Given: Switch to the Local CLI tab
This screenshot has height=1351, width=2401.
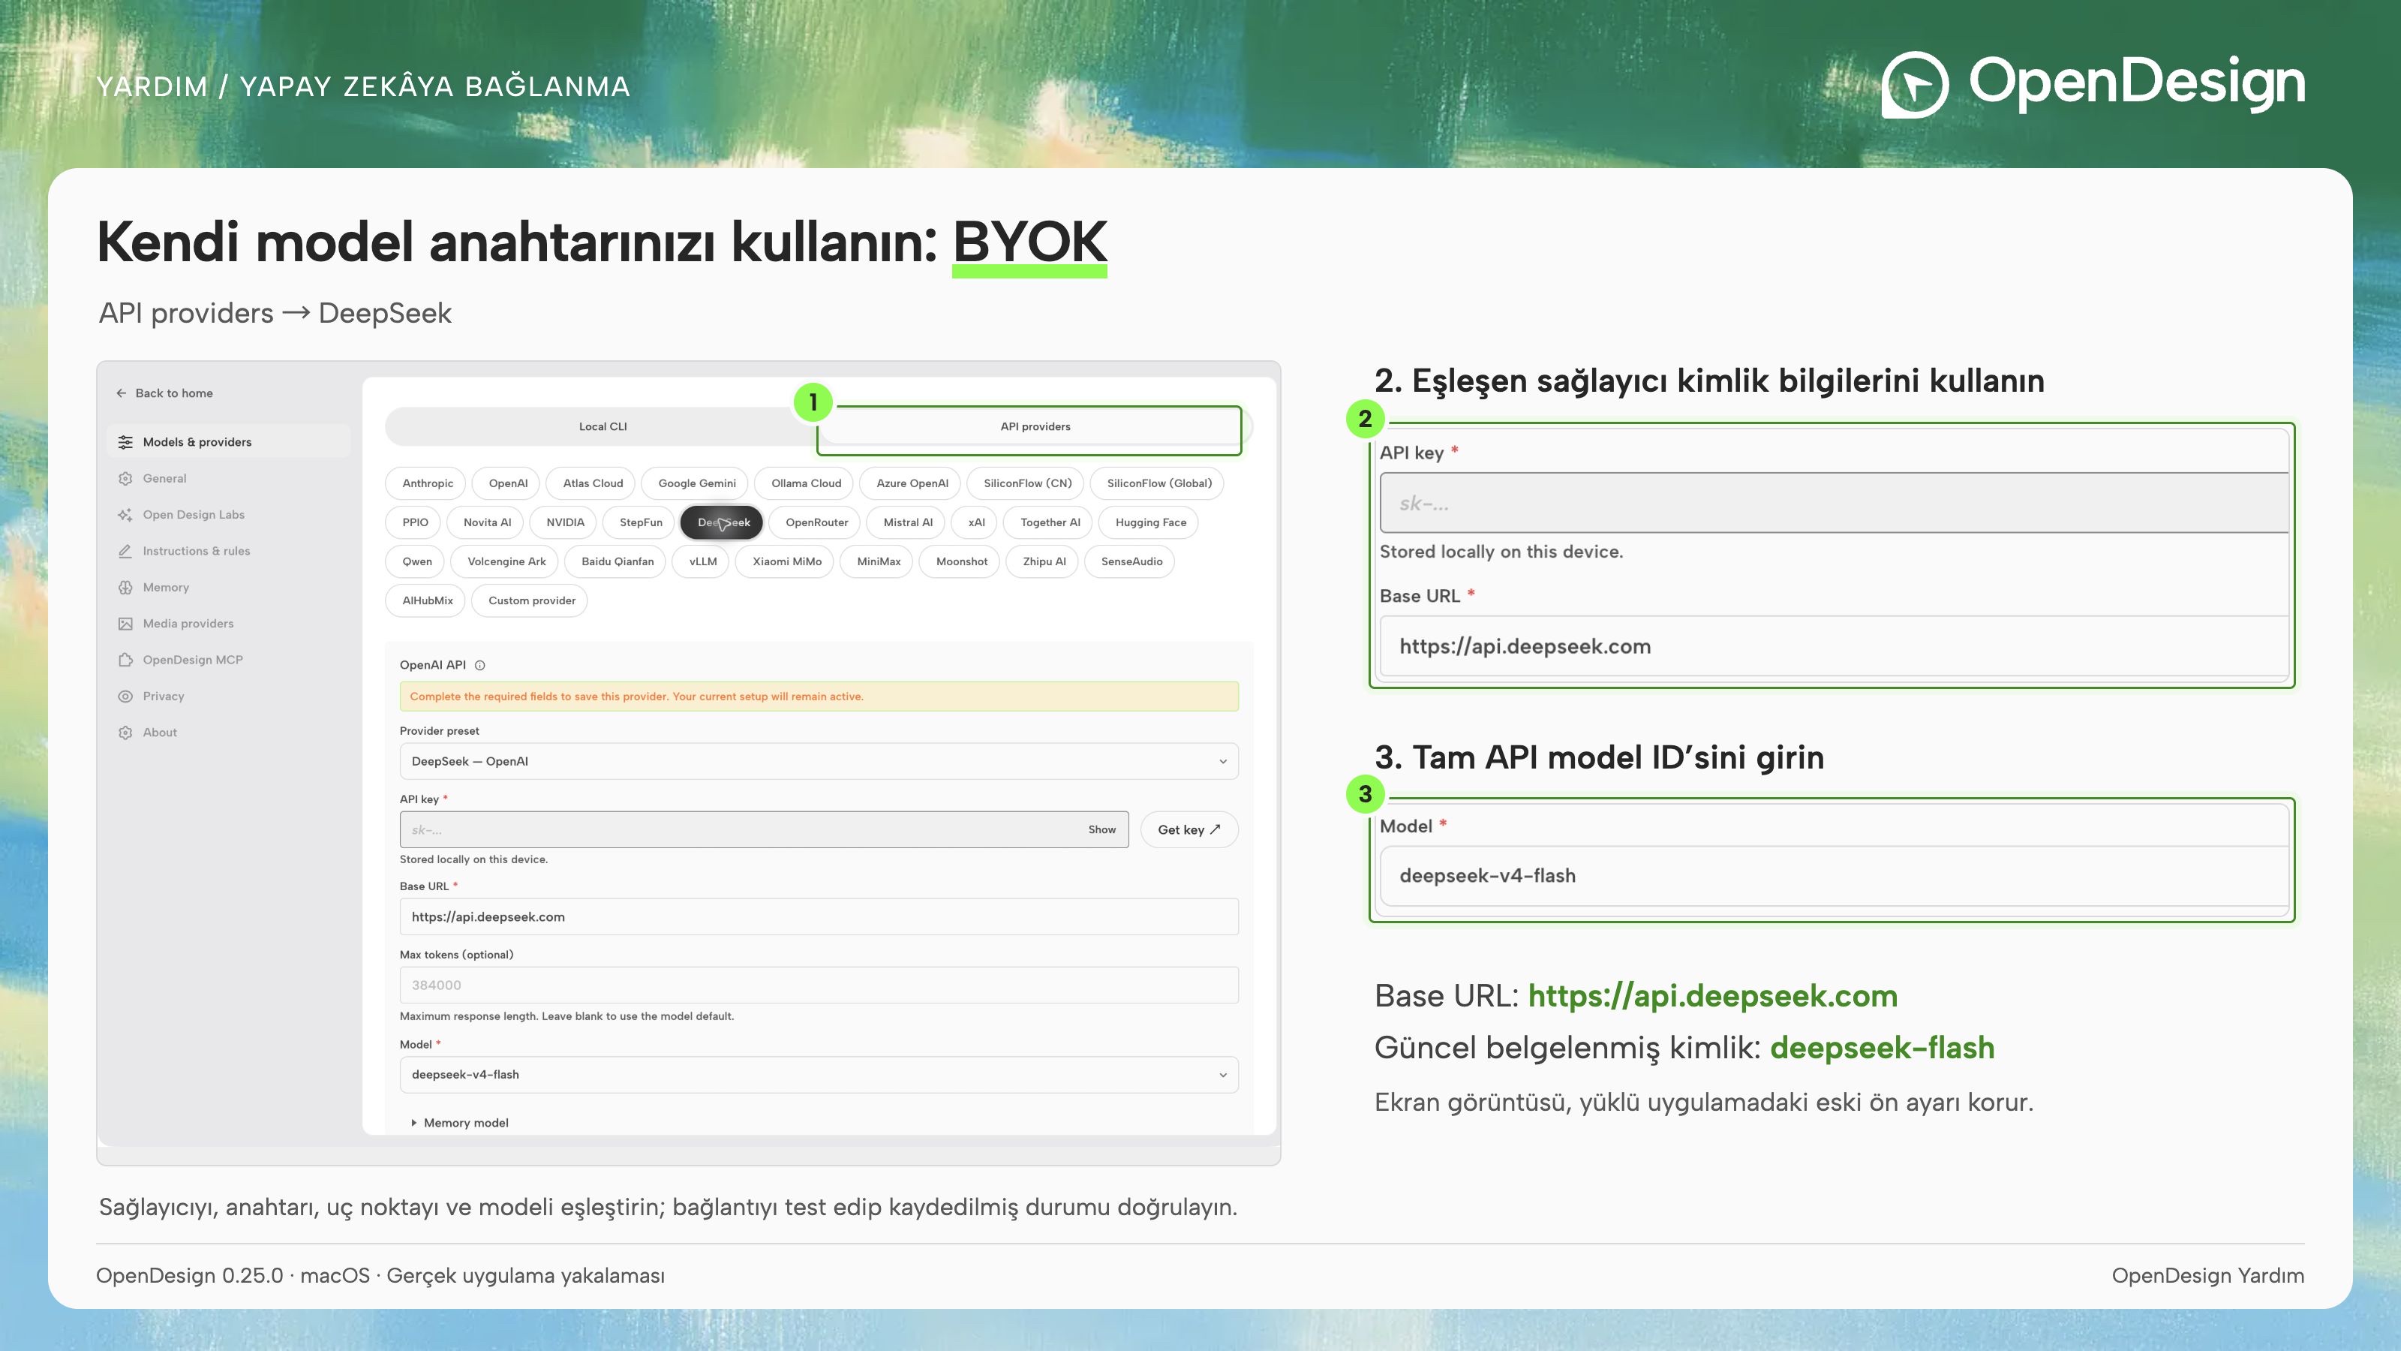Looking at the screenshot, I should point(603,427).
